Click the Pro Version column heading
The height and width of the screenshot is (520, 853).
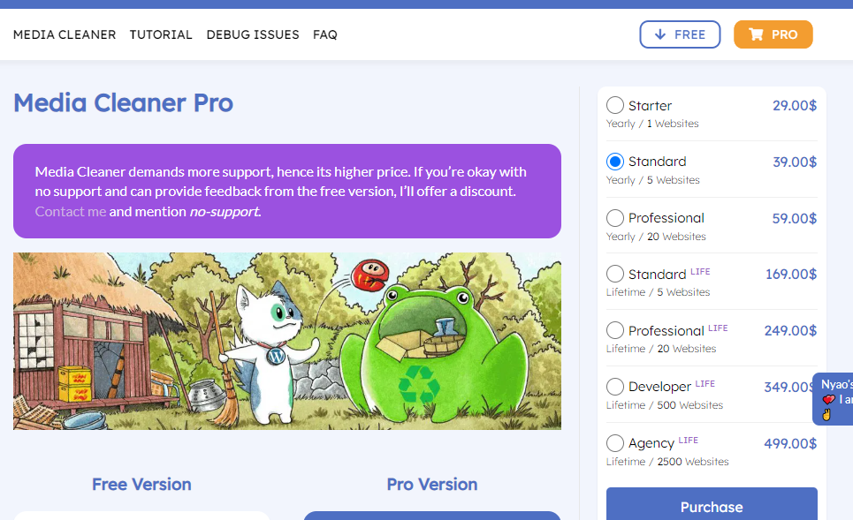pos(431,484)
